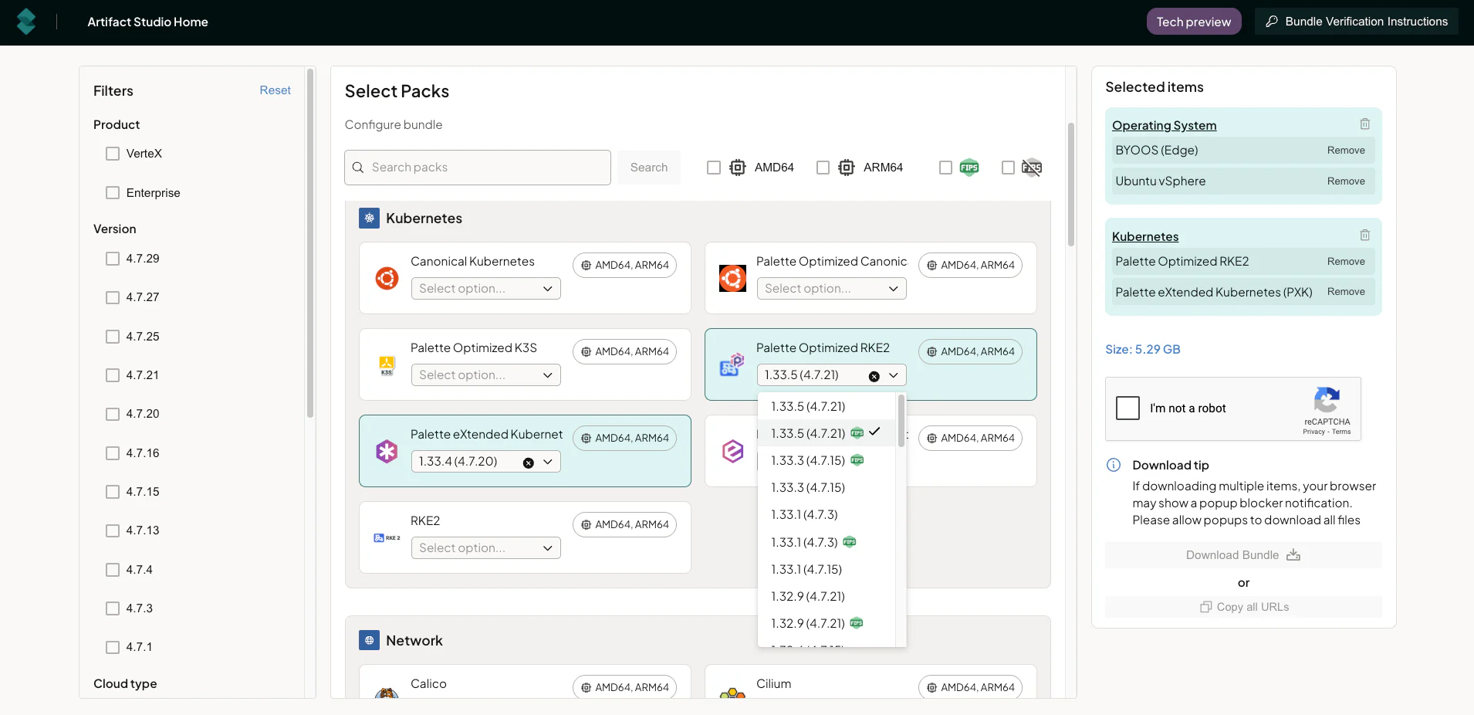
Task: Open the RKE2 Select option dropdown
Action: click(x=485, y=548)
